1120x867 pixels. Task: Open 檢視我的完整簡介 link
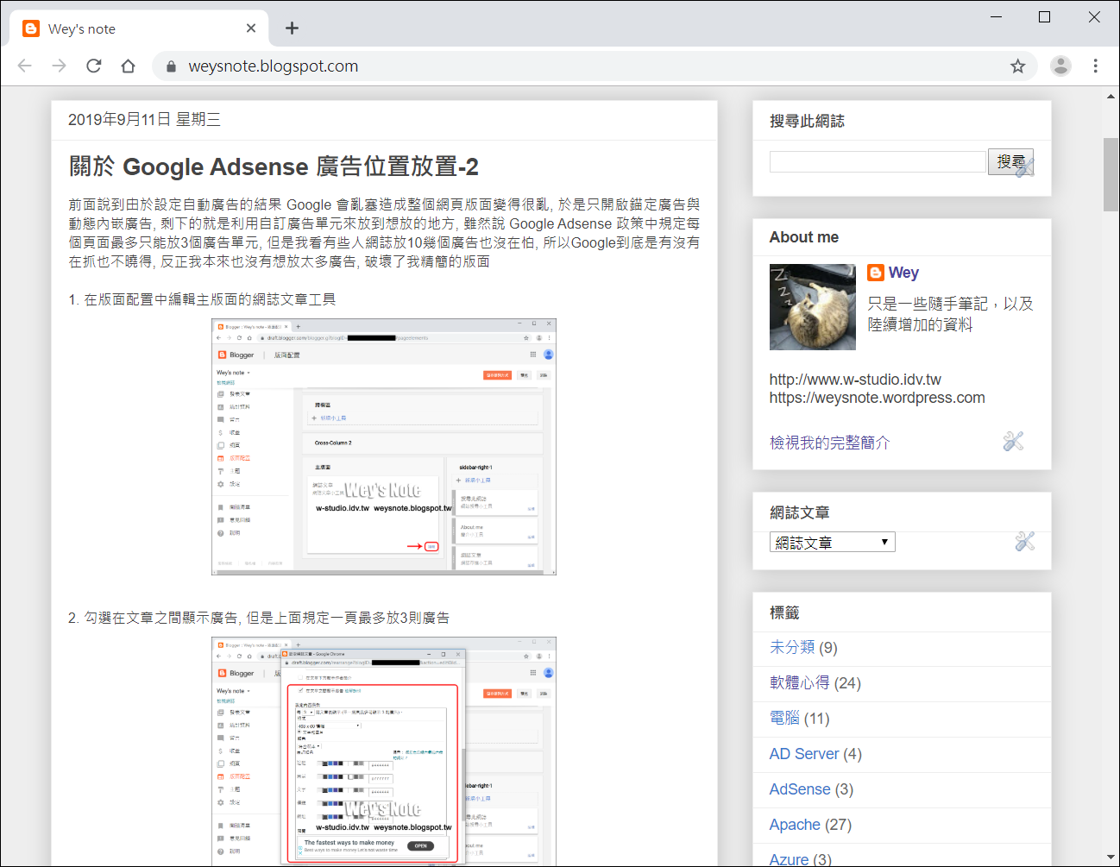pos(829,443)
